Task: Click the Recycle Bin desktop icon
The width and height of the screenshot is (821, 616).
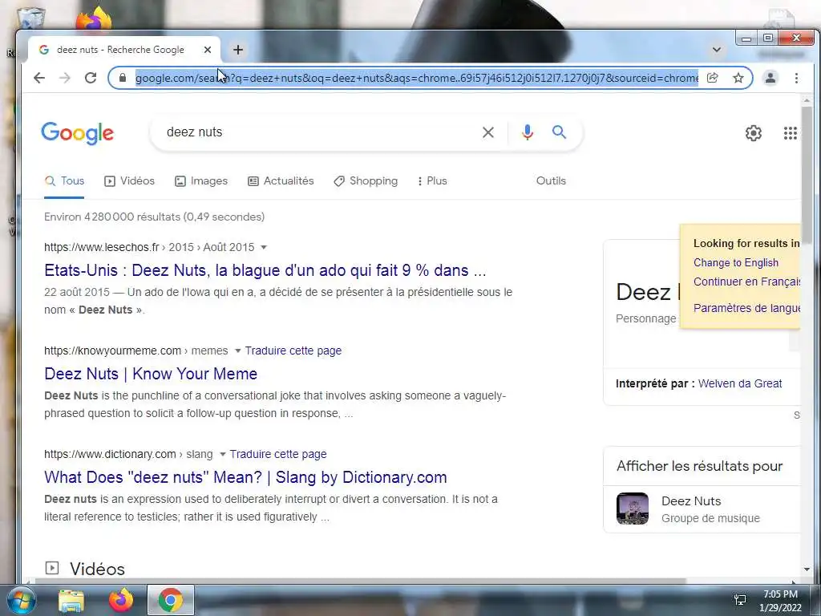Action: (31, 18)
